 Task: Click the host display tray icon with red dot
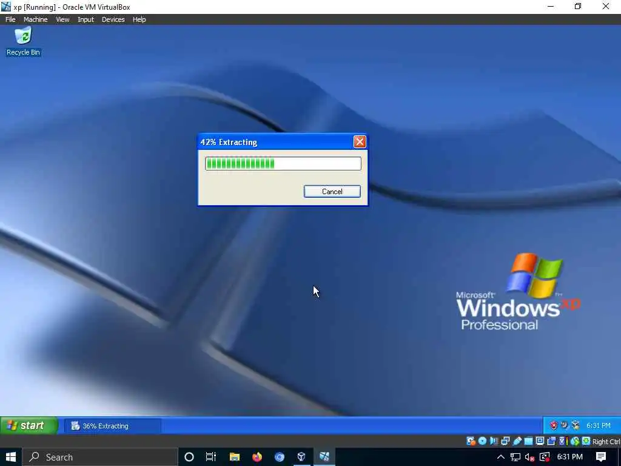(x=545, y=457)
